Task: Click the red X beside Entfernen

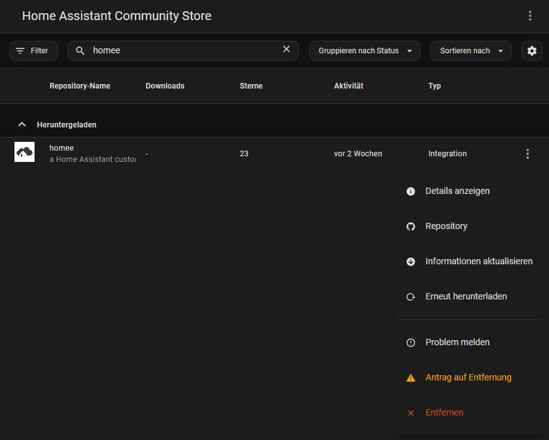Action: pyautogui.click(x=411, y=413)
